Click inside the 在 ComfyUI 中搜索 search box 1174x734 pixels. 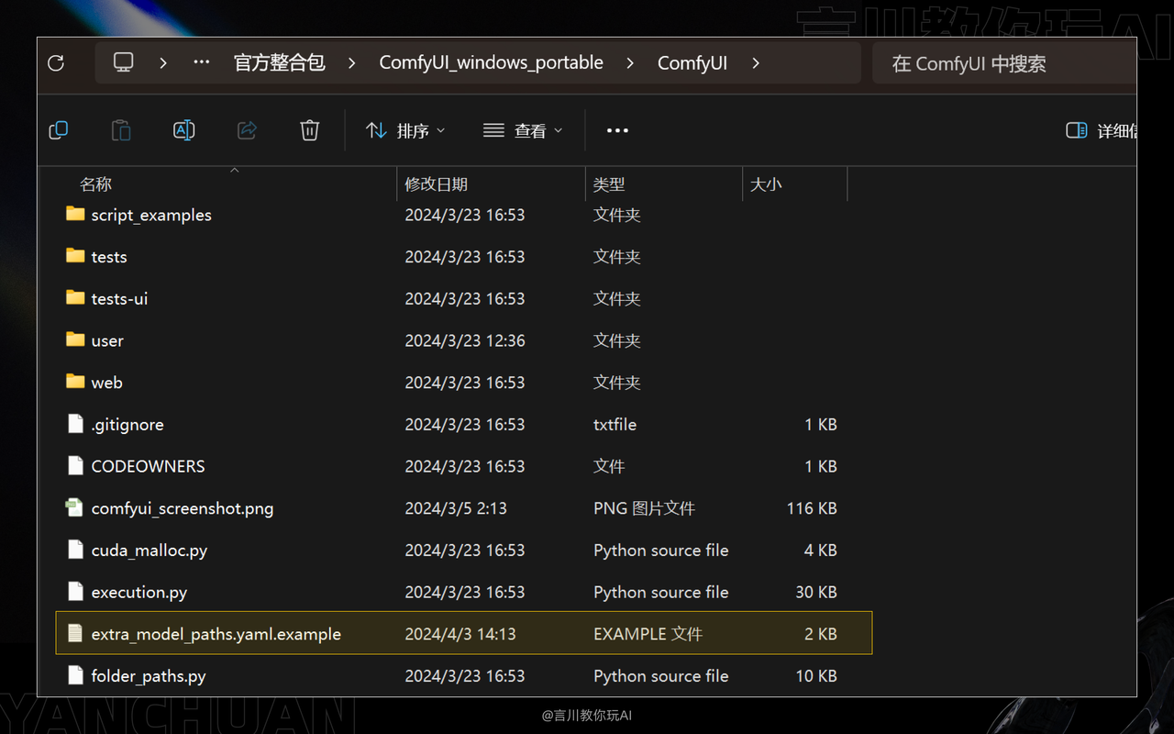pos(1000,62)
